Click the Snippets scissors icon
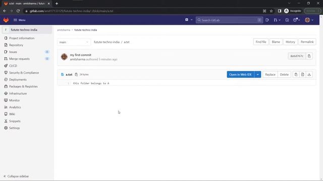The height and width of the screenshot is (181, 323). coord(6,121)
